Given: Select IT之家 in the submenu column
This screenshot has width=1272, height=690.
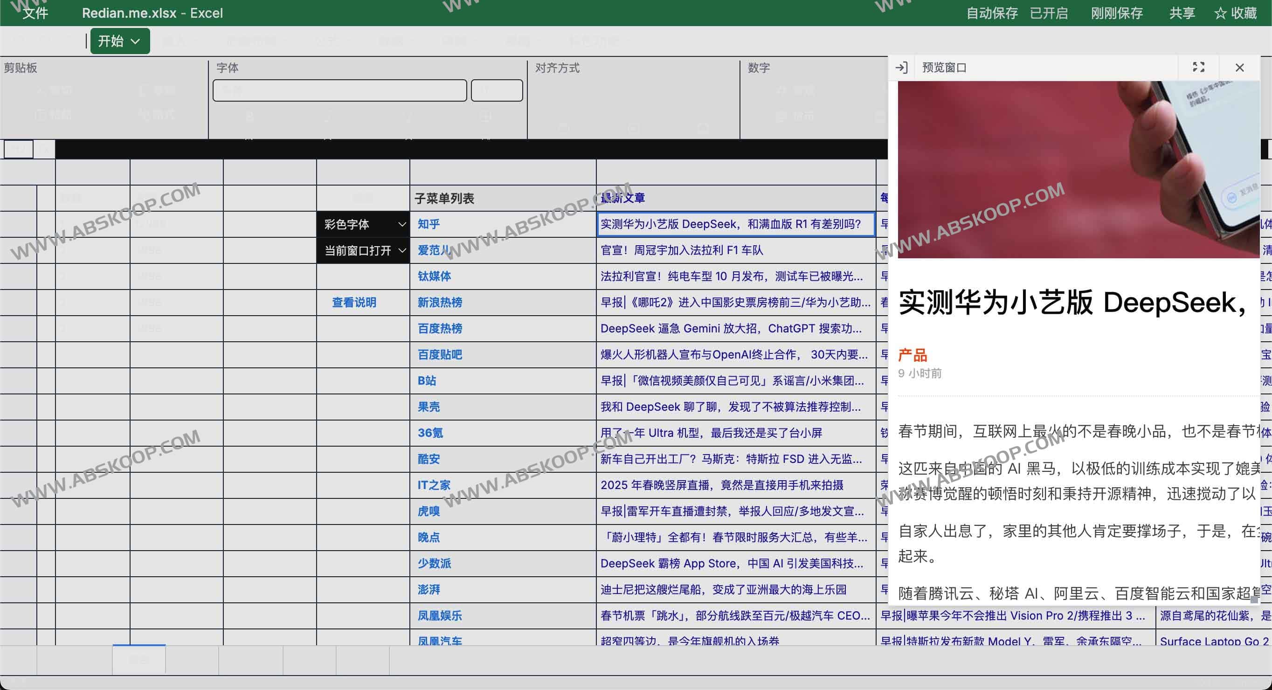Looking at the screenshot, I should point(434,485).
